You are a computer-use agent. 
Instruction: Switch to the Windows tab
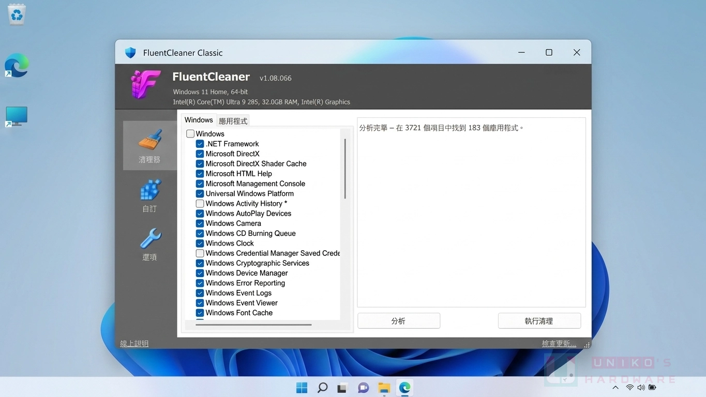199,120
